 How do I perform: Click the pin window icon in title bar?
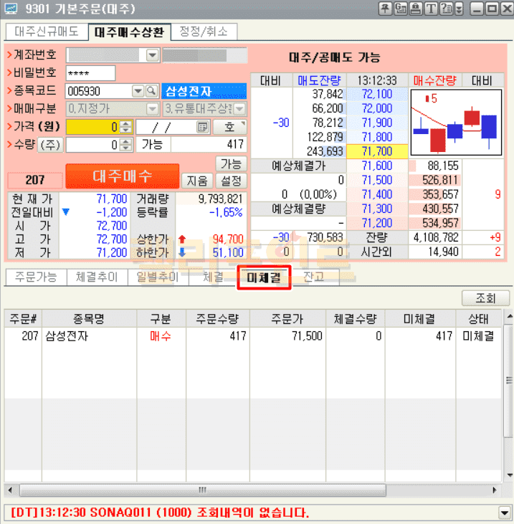385,9
